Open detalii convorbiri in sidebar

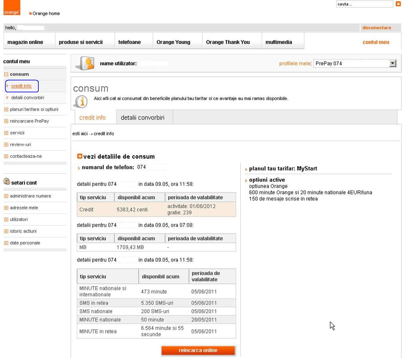point(27,98)
